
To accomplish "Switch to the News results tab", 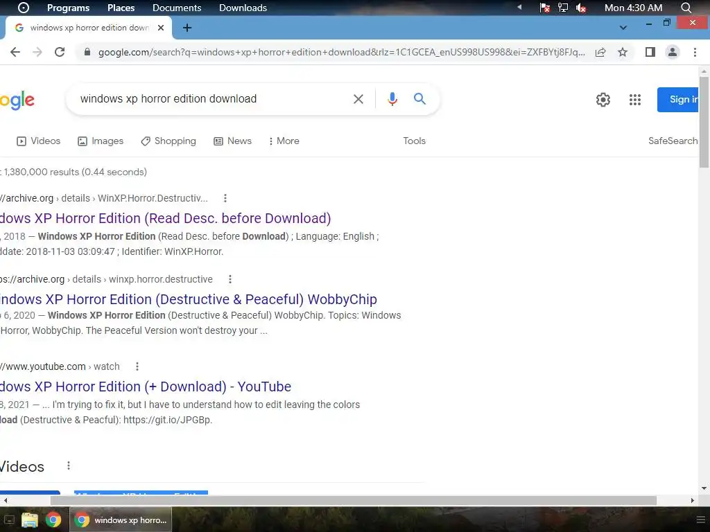I will point(232,141).
